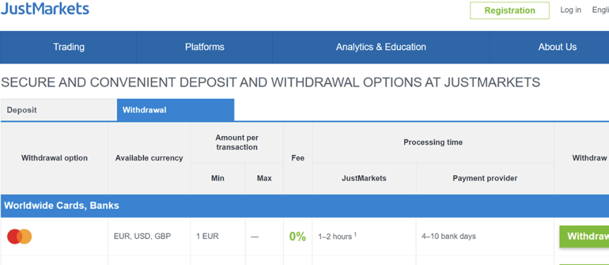Click the Payment provider column header
This screenshot has height=265, width=609.
(x=485, y=178)
